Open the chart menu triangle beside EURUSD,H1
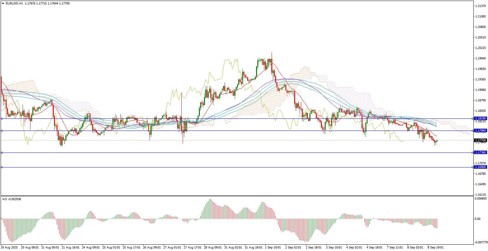488x251 pixels. tap(3, 3)
